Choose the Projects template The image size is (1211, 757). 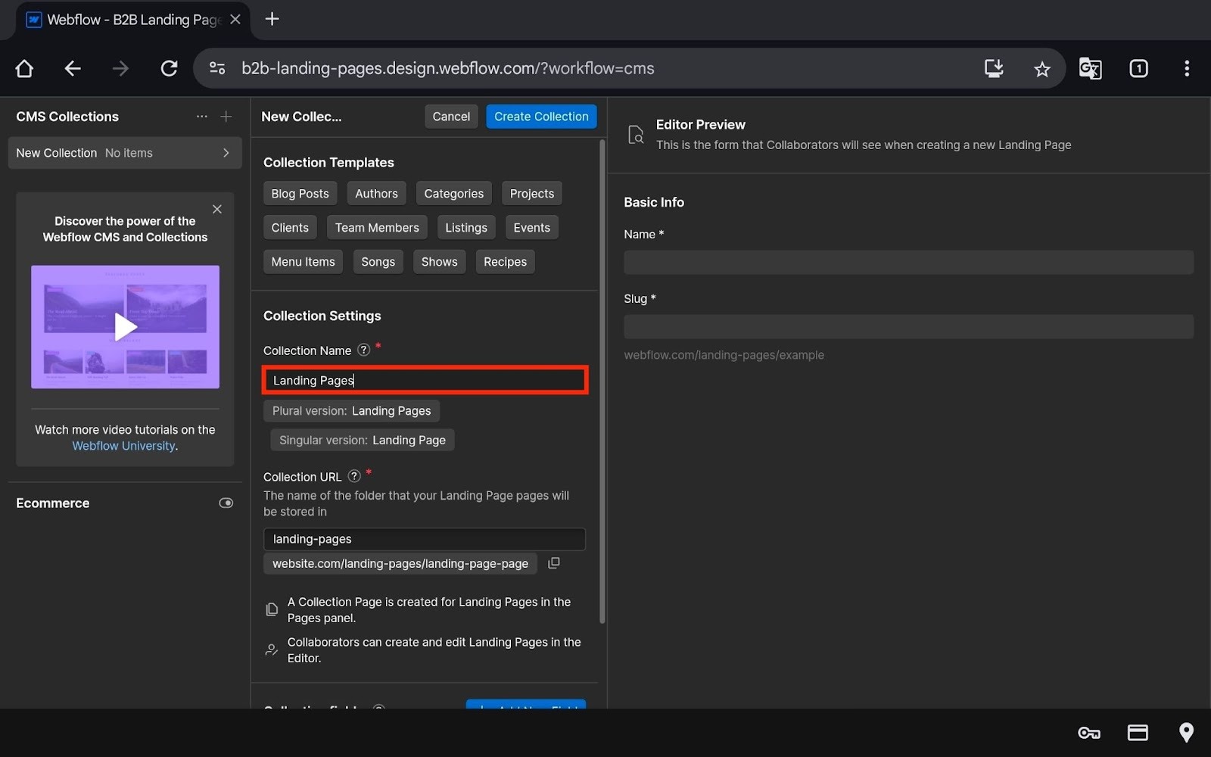pos(532,194)
